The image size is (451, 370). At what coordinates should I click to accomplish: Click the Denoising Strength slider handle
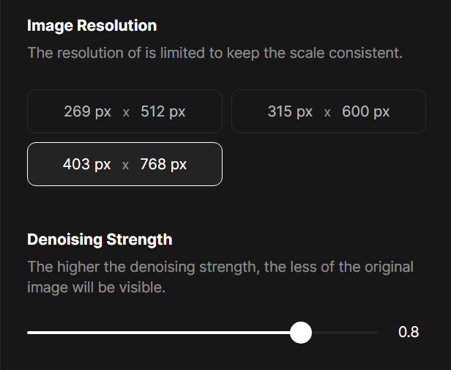tap(300, 333)
